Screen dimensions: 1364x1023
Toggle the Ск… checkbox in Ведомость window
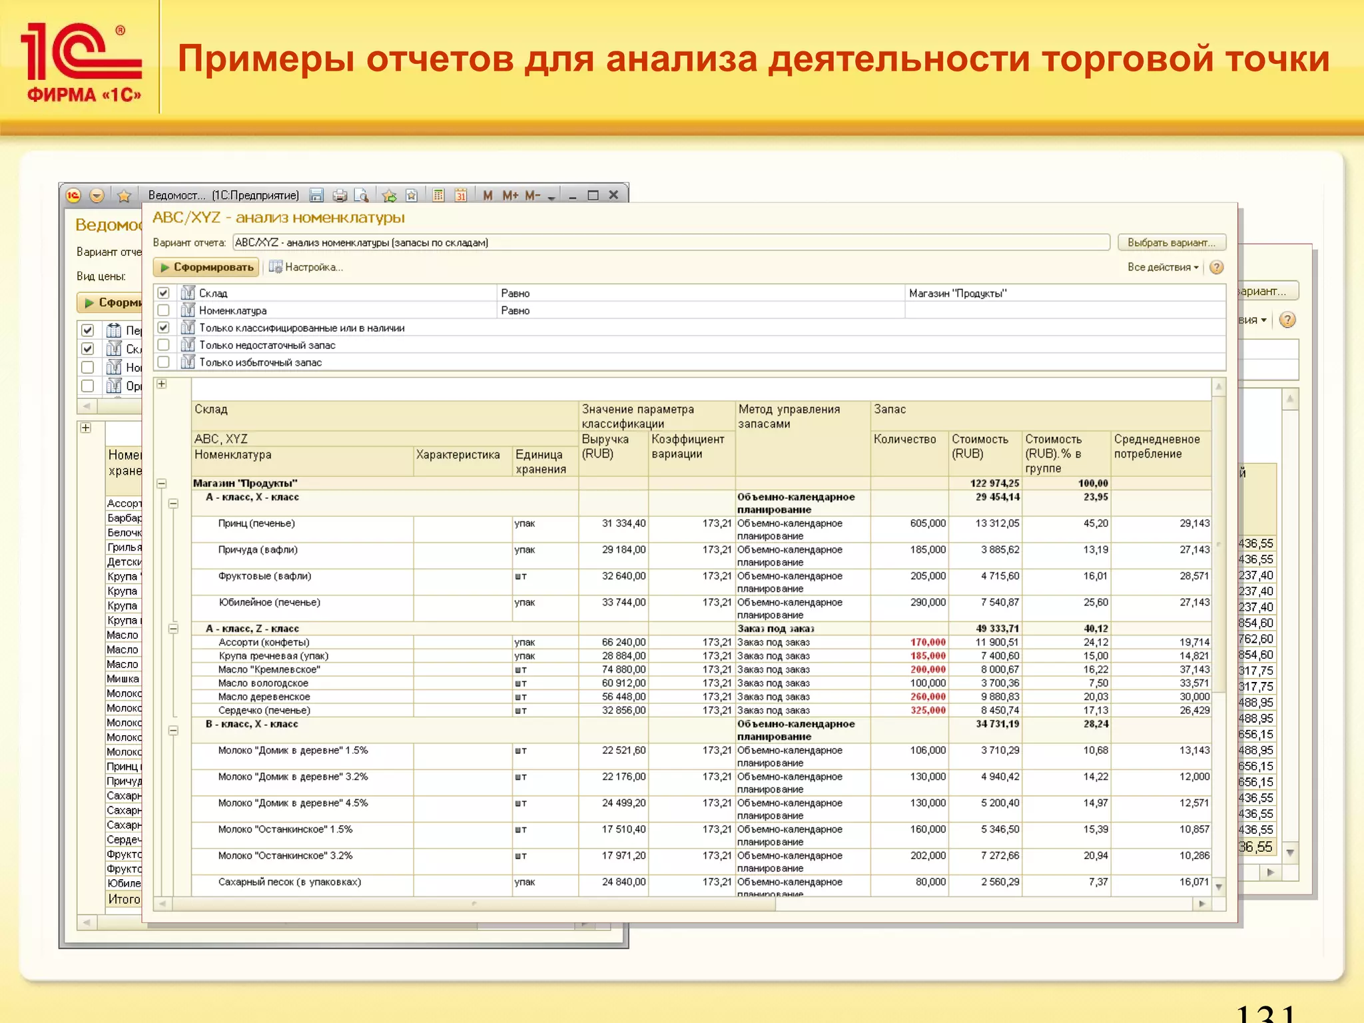pyautogui.click(x=88, y=349)
